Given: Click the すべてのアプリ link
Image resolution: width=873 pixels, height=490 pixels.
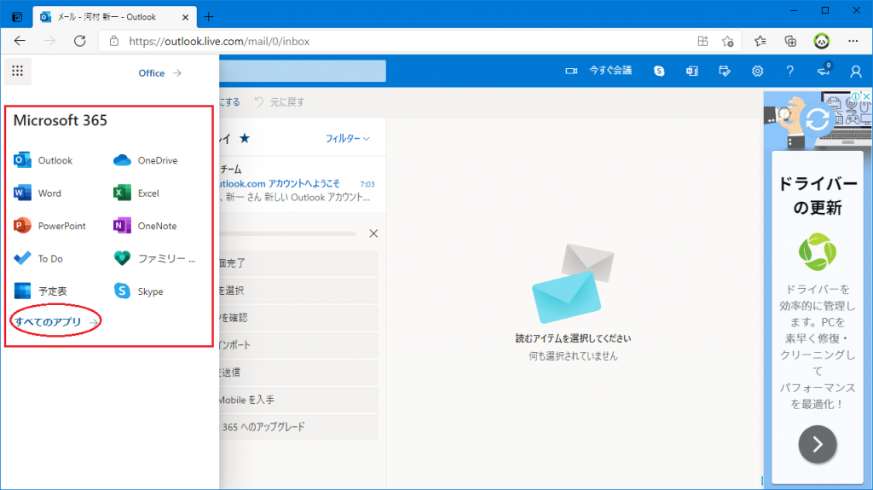Looking at the screenshot, I should coord(57,322).
